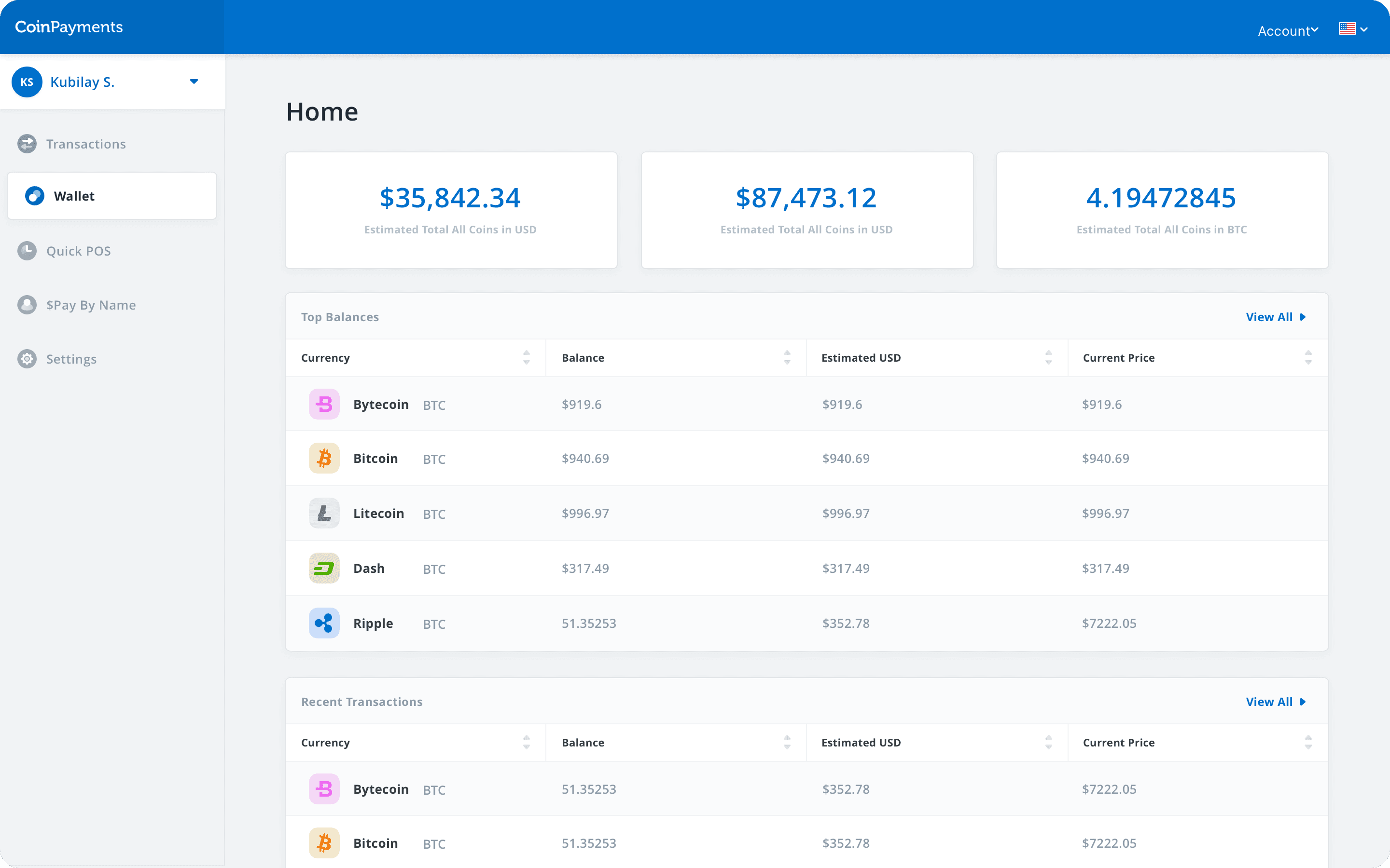Click the Recent Transactions heading
The height and width of the screenshot is (868, 1390).
pyautogui.click(x=362, y=702)
